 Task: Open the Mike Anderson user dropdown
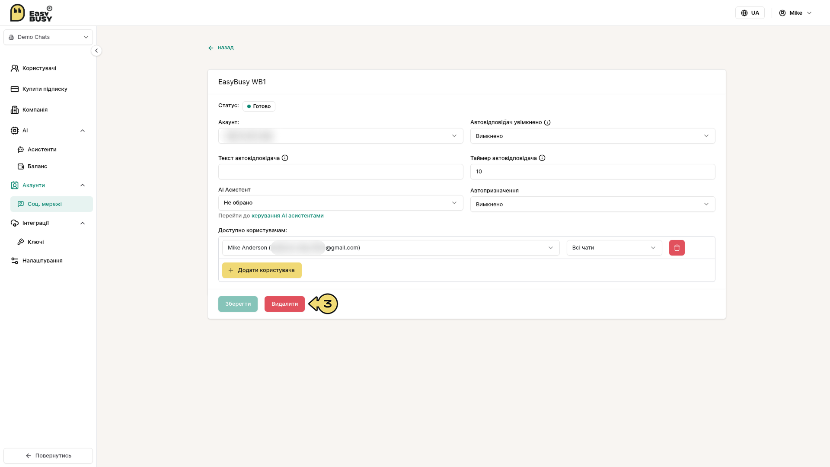(x=391, y=248)
